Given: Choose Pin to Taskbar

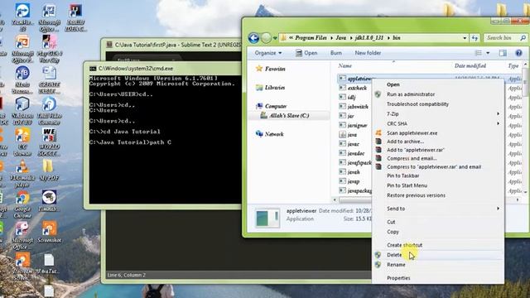Looking at the screenshot, I should [x=438, y=175].
